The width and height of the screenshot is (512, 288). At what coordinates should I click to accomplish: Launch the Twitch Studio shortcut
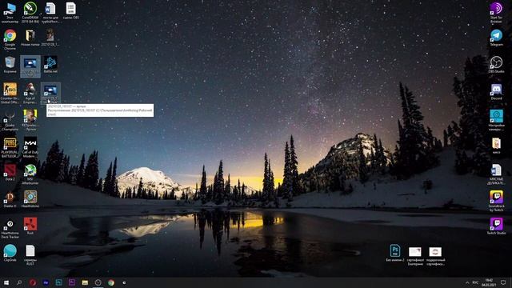[x=496, y=226]
